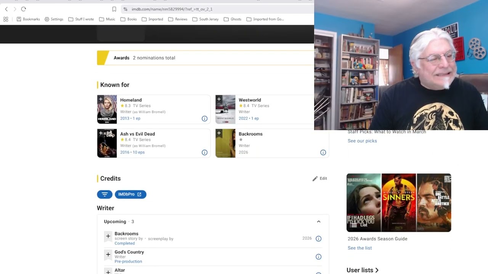Open the Backrooms title in Known for

(x=250, y=134)
